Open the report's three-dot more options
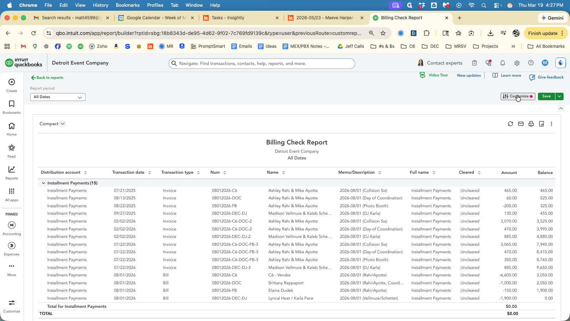The image size is (570, 321). click(551, 124)
